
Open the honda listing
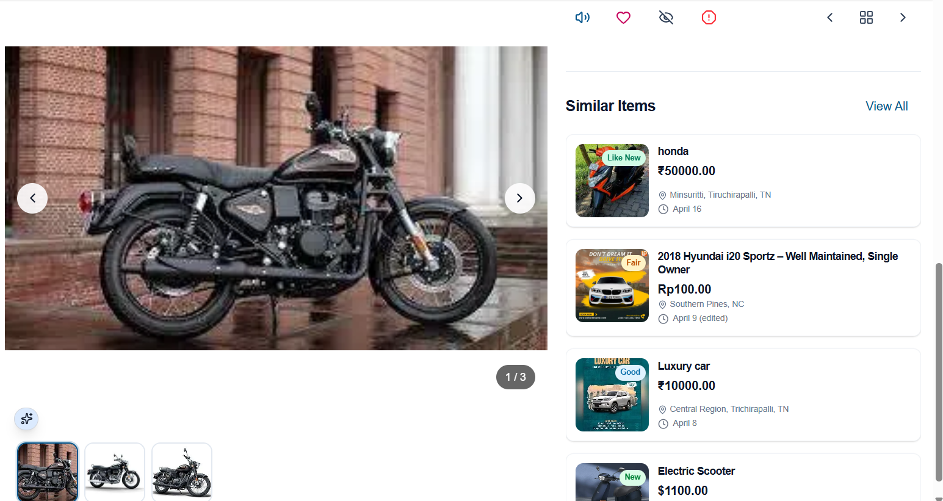(743, 181)
